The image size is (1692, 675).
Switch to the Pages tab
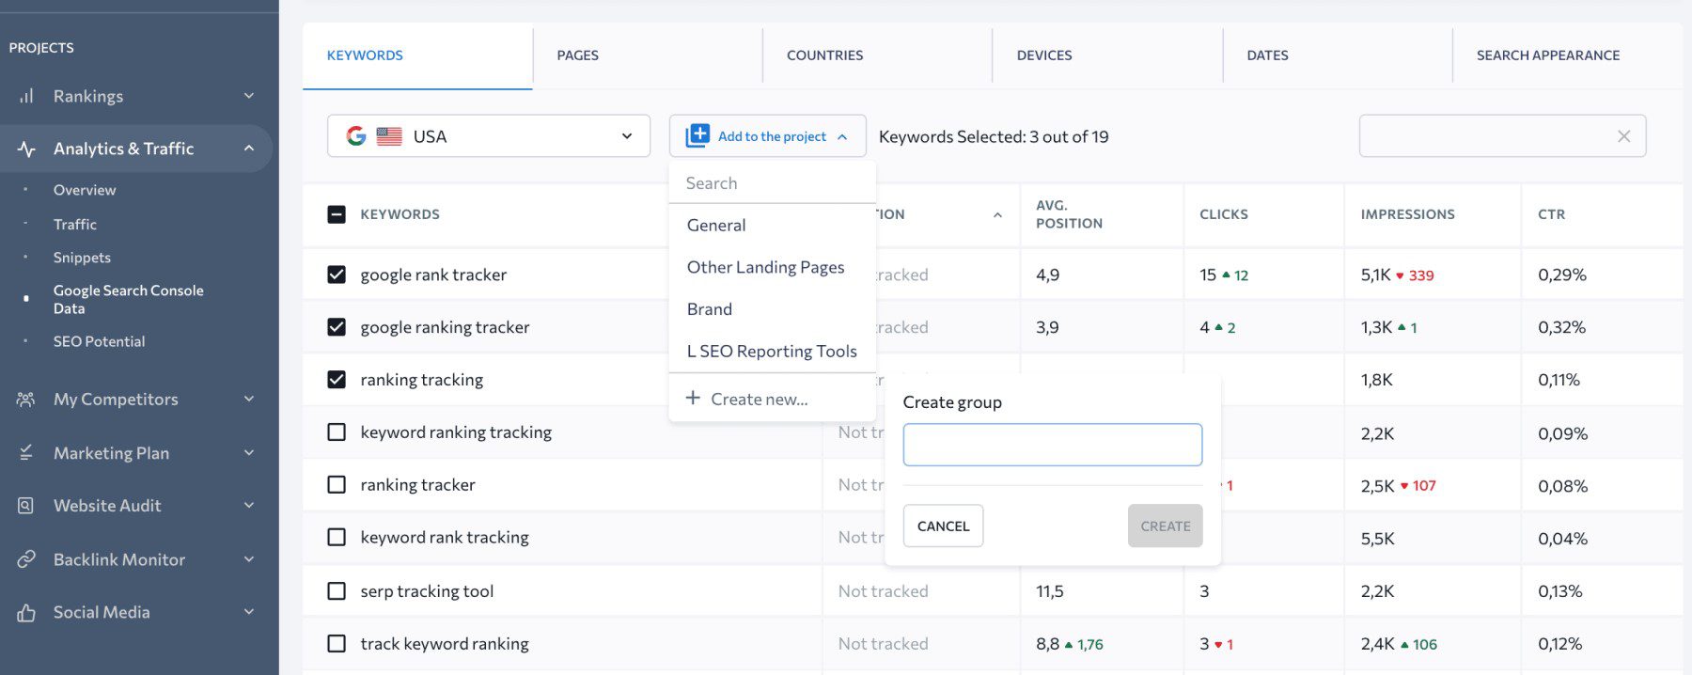577,55
